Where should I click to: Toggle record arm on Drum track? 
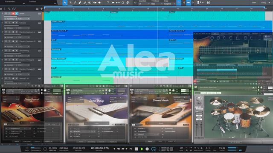[13, 13]
